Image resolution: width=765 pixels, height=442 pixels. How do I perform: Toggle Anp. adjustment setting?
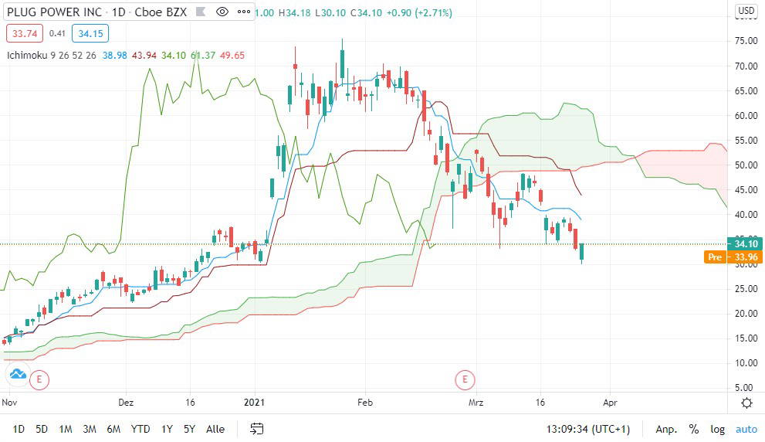click(666, 430)
